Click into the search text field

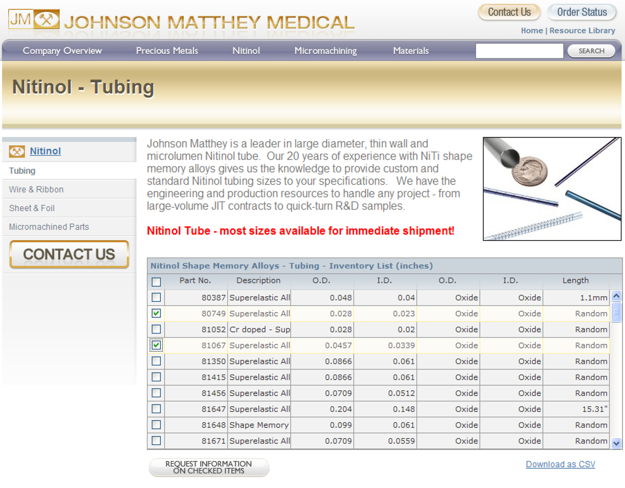(519, 51)
